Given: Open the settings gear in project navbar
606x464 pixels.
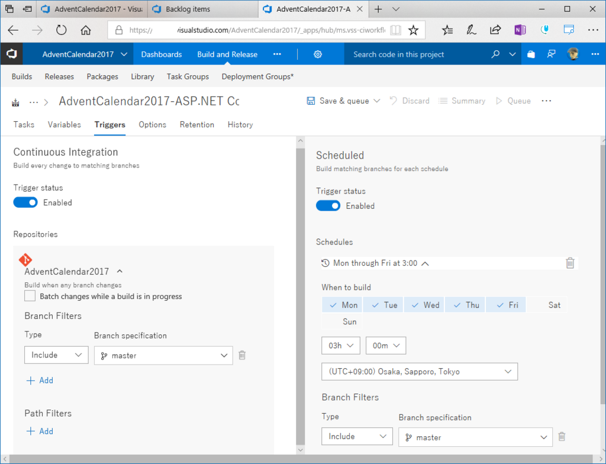Looking at the screenshot, I should coord(318,54).
